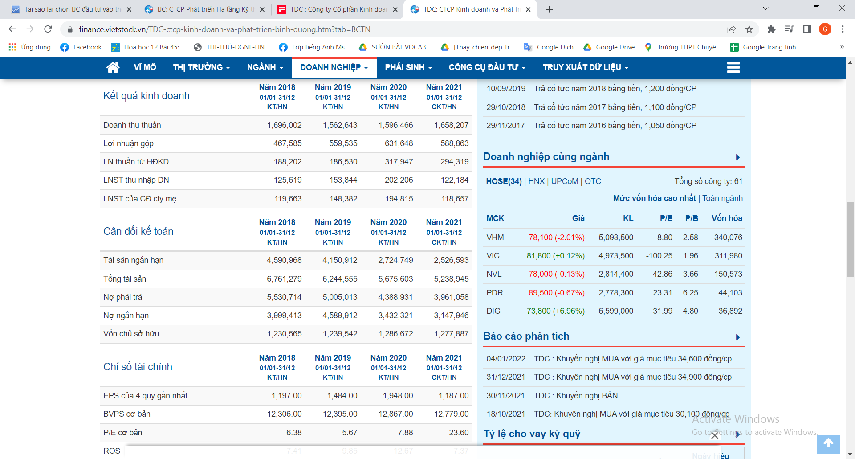The width and height of the screenshot is (855, 459).
Task: Click Mức vốn hóa cao nhất link
Action: pos(654,198)
